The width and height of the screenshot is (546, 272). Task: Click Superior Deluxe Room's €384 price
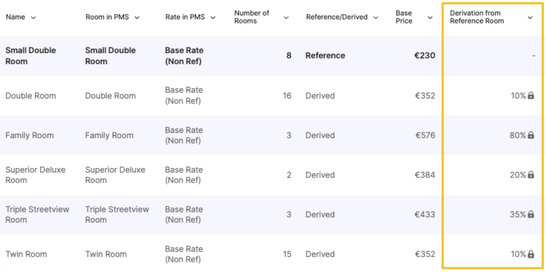[x=425, y=175]
